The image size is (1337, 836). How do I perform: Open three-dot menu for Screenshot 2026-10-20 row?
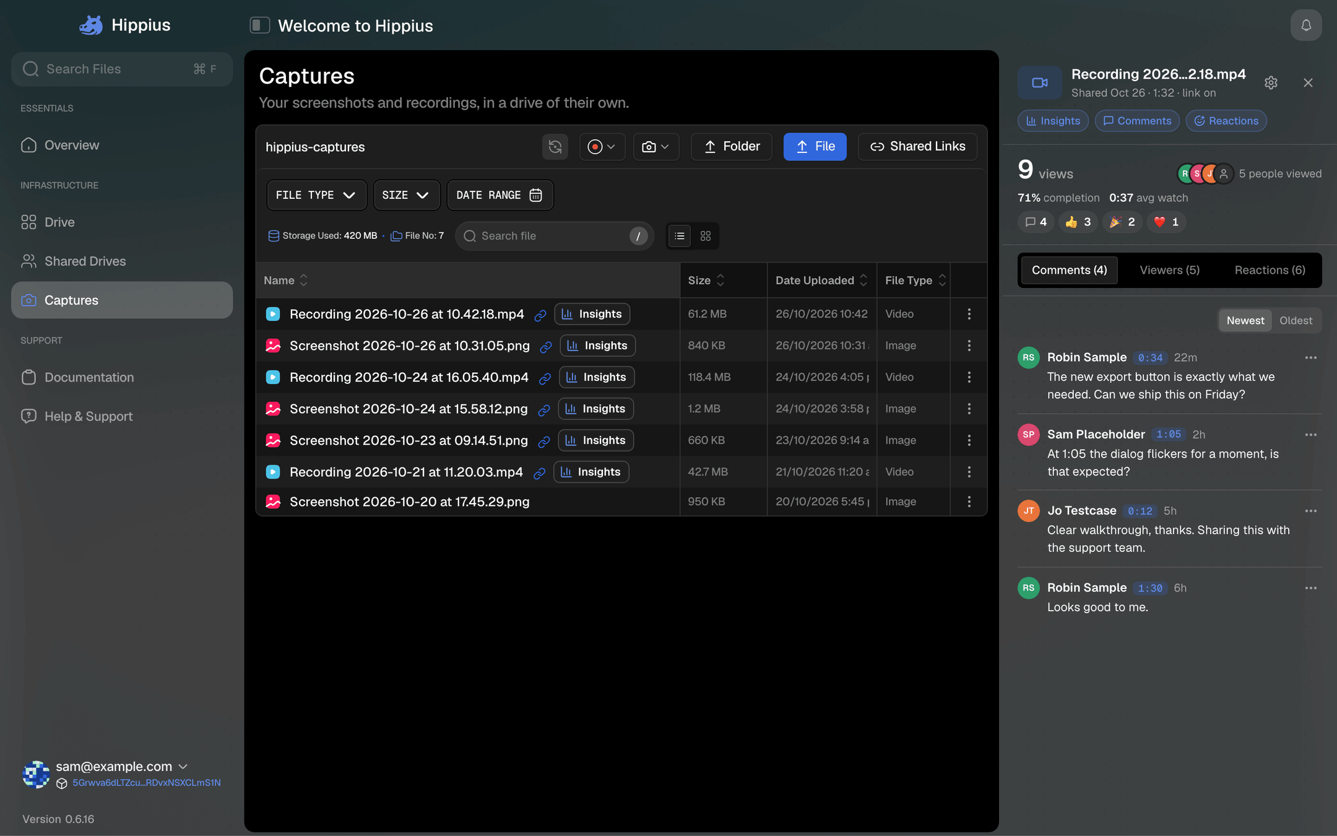point(969,502)
